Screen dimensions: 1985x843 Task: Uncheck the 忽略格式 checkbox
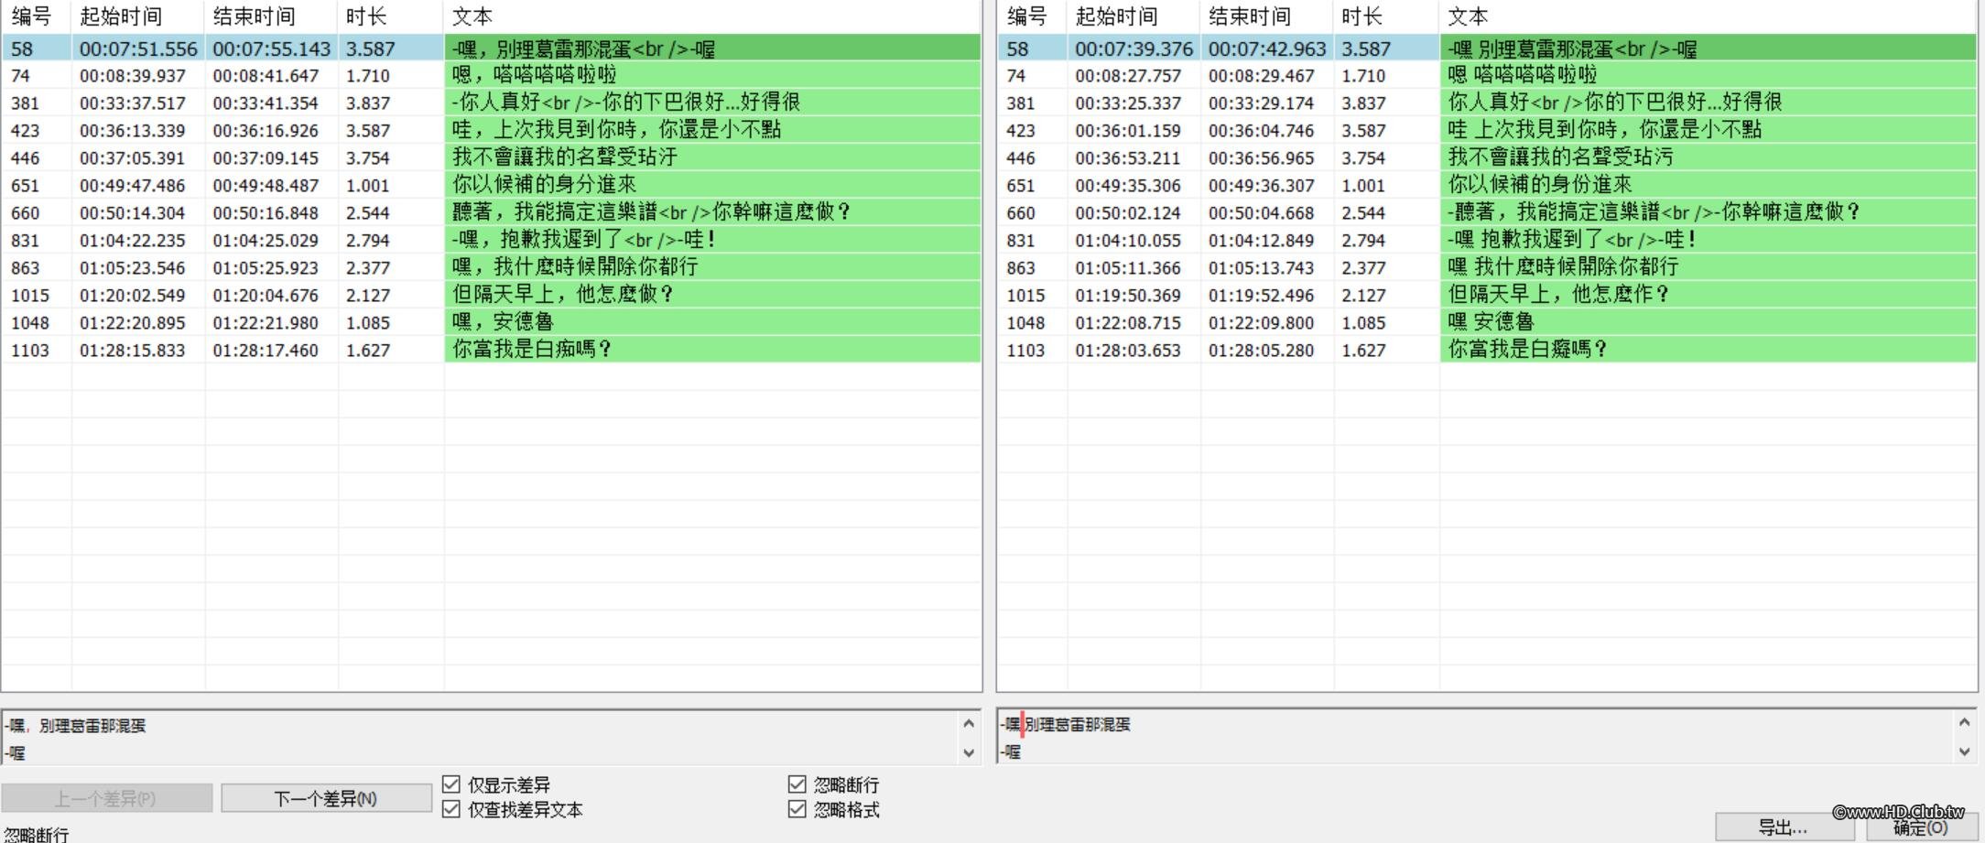pyautogui.click(x=796, y=810)
